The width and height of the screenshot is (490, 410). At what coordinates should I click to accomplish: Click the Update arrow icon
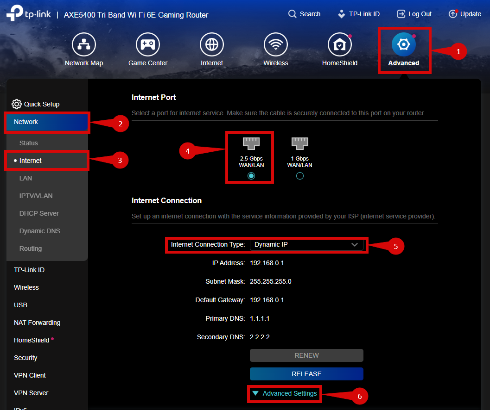pyautogui.click(x=453, y=14)
